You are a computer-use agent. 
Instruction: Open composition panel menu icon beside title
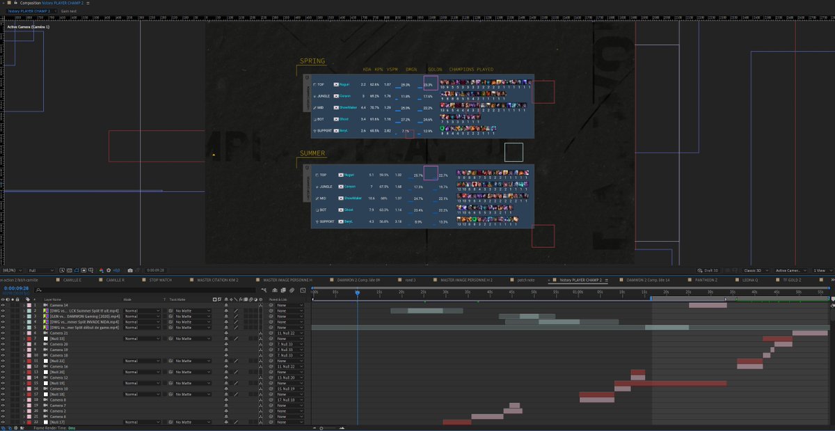tap(88, 3)
